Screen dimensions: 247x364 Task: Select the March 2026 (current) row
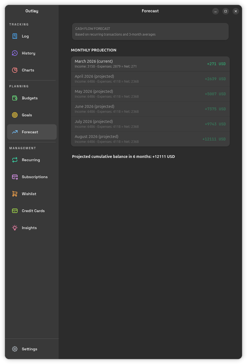pos(150,64)
